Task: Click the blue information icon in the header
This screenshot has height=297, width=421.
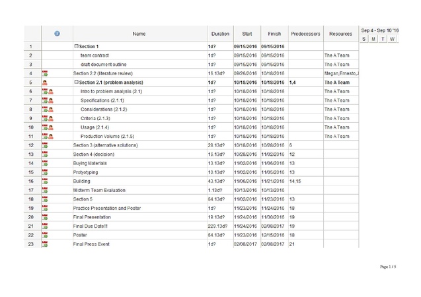Action: coord(57,34)
